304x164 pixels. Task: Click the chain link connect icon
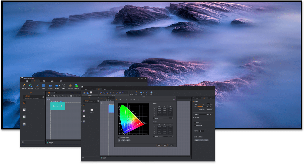click(24, 86)
